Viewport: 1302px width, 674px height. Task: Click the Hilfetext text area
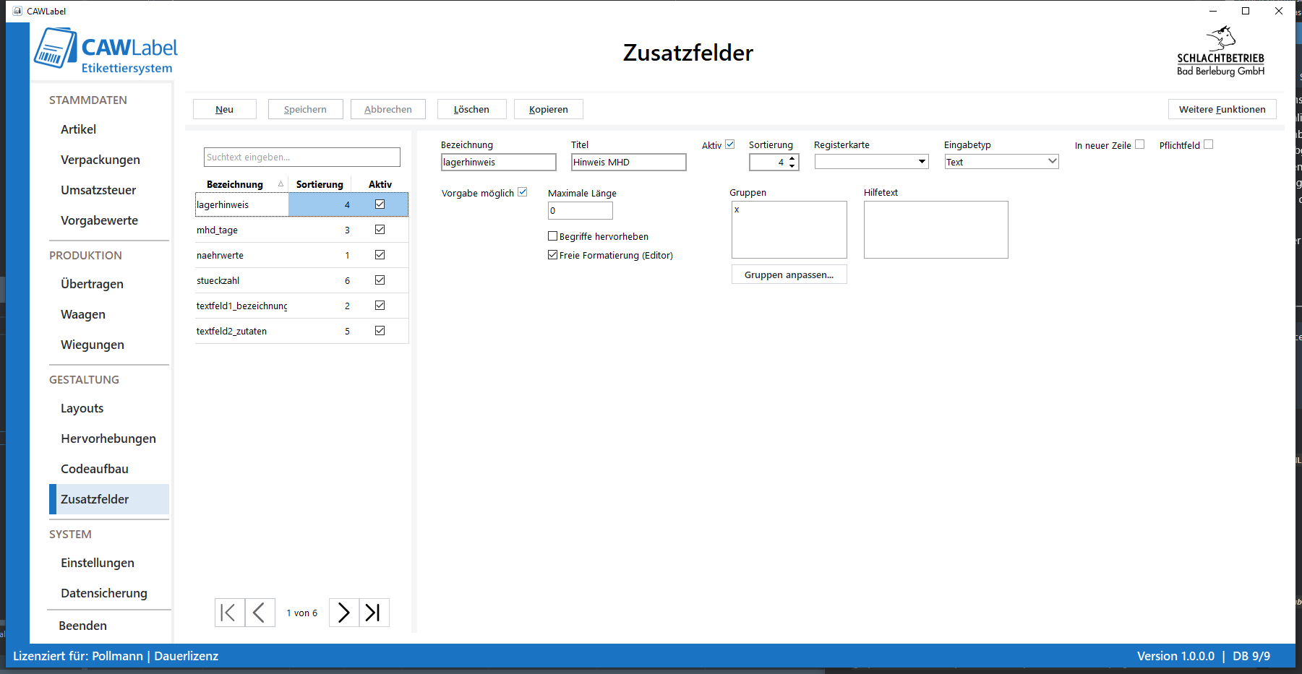(935, 230)
